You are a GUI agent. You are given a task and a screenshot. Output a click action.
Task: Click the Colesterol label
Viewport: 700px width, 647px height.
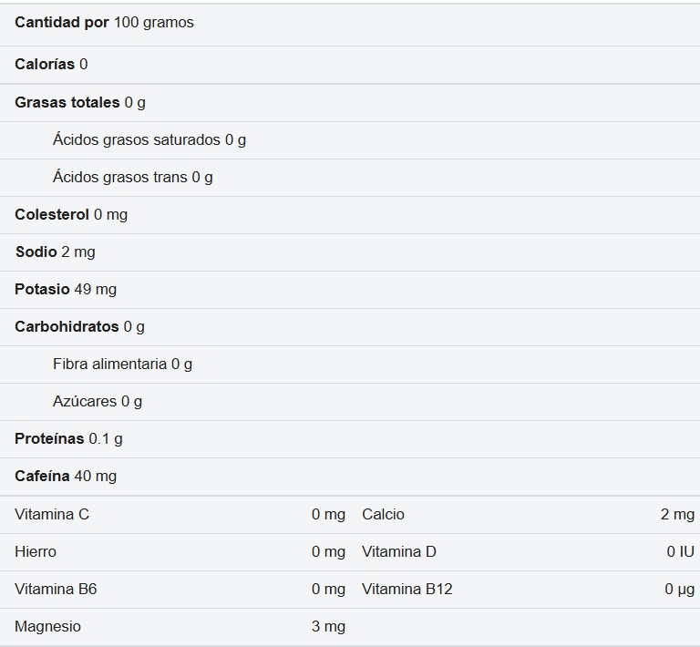(52, 215)
